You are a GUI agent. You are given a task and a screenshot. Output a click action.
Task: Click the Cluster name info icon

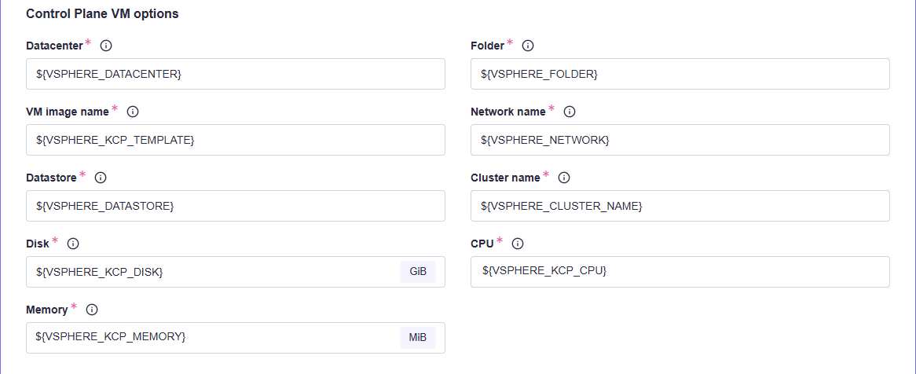tap(563, 178)
